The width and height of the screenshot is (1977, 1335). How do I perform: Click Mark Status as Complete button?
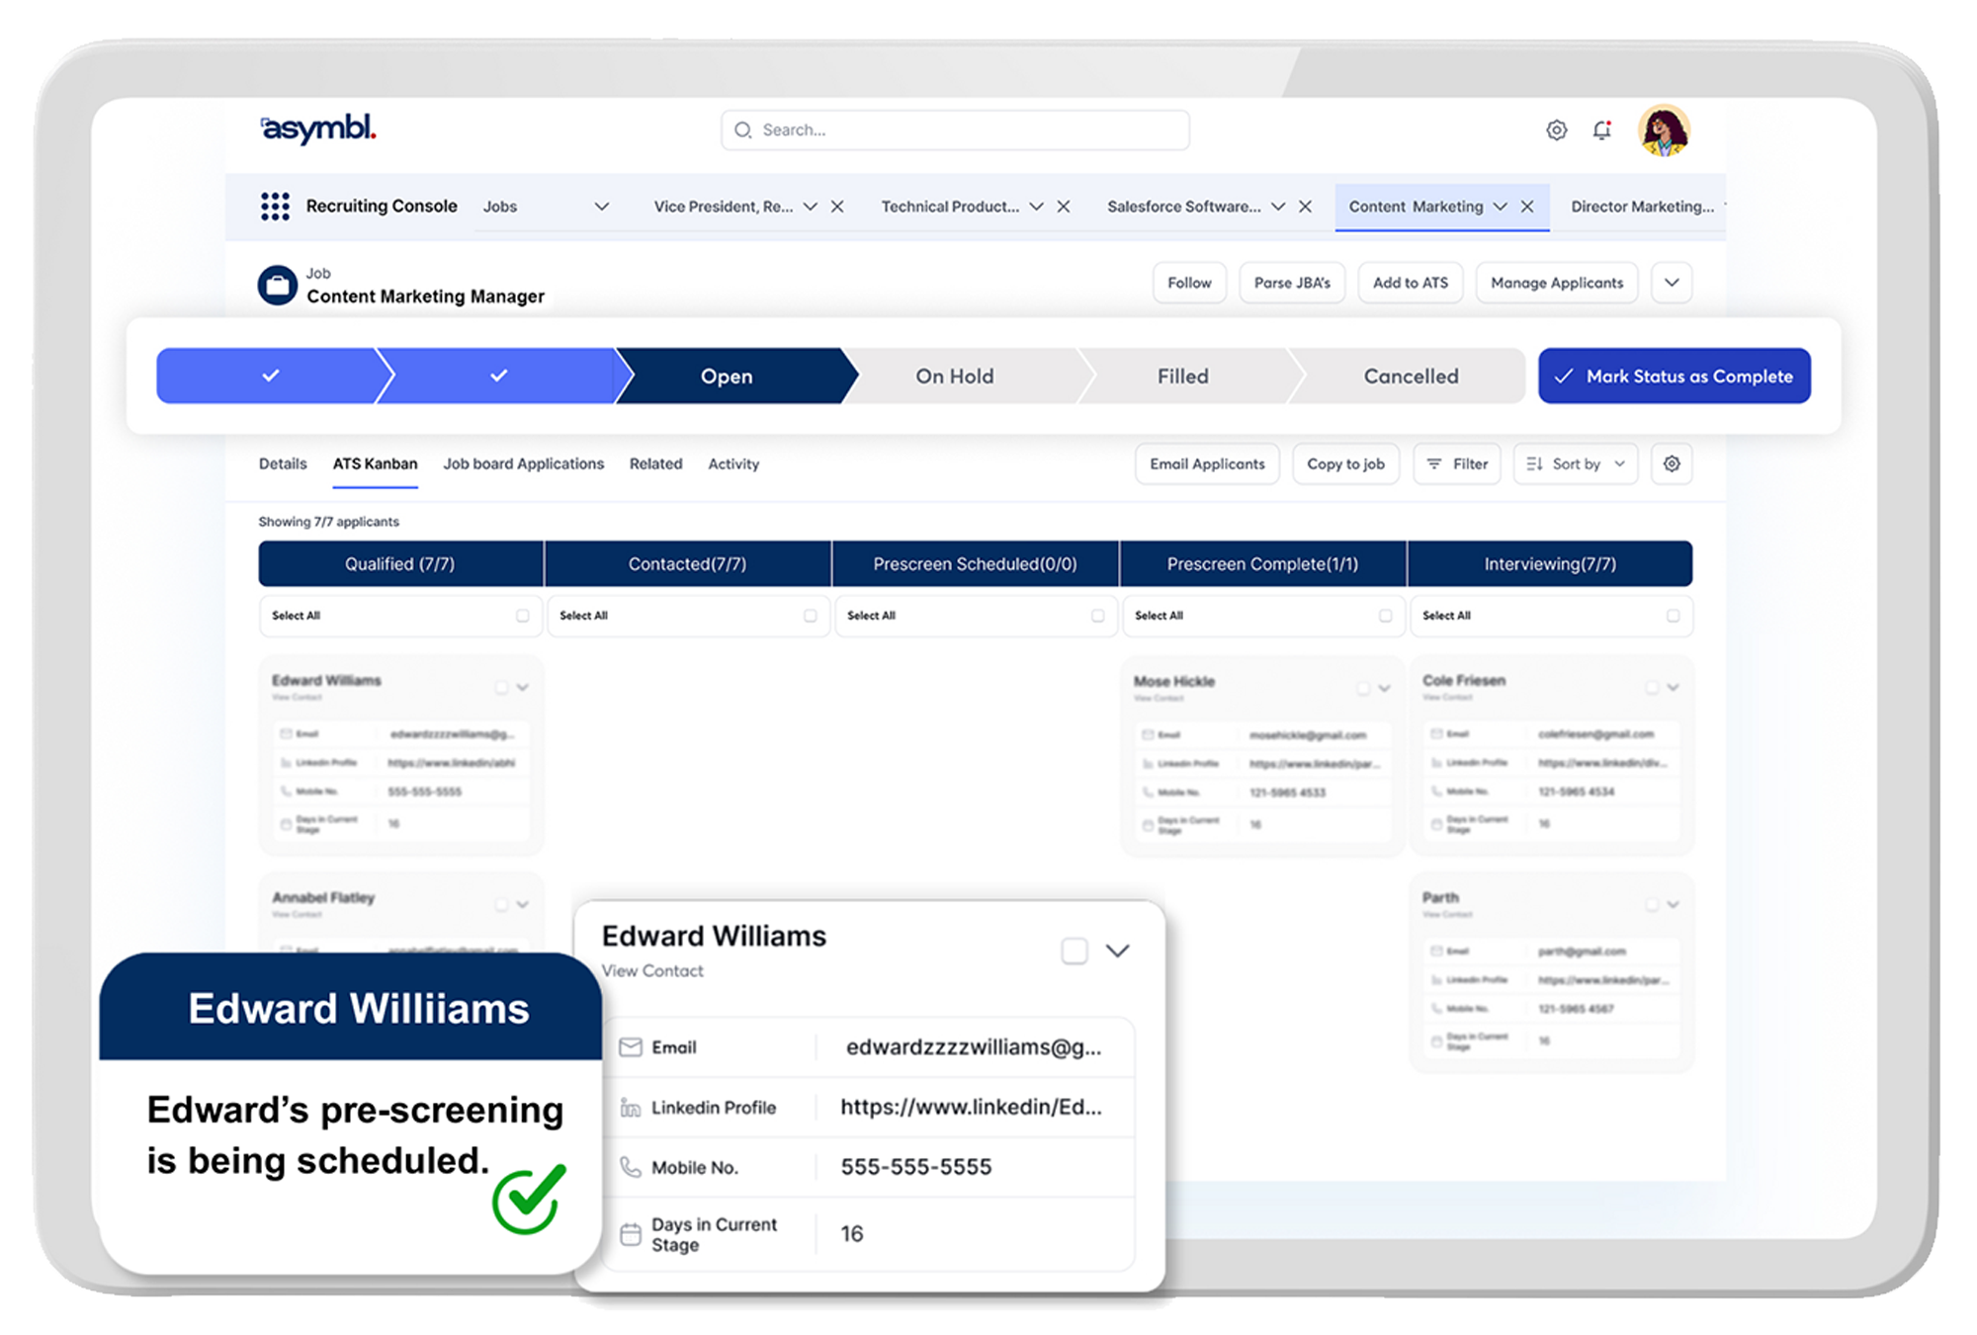tap(1674, 376)
